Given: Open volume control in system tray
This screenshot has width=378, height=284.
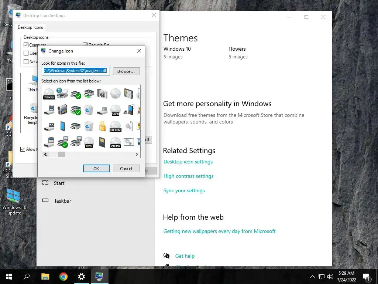Looking at the screenshot, I should 330,277.
